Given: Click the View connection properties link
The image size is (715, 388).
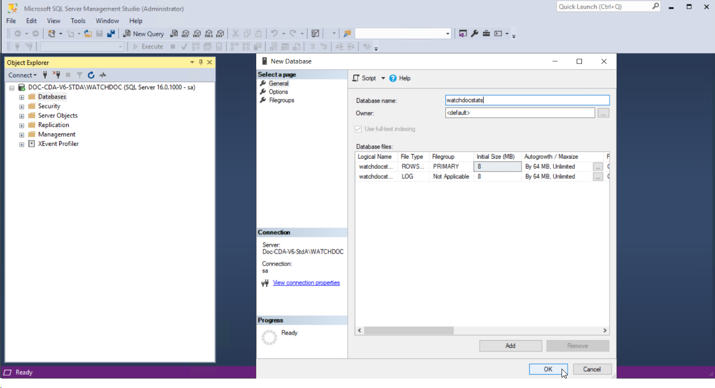Looking at the screenshot, I should click(x=306, y=283).
